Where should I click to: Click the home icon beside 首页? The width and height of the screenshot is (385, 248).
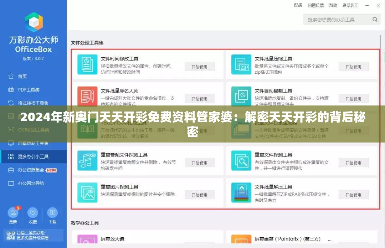click(x=11, y=76)
